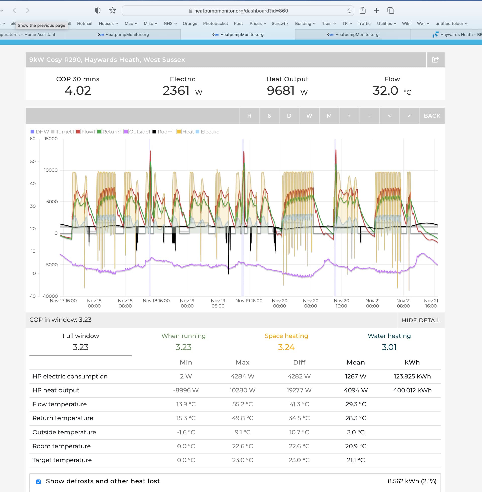Click the share icon in dashboard header
This screenshot has height=492, width=482.
(435, 60)
